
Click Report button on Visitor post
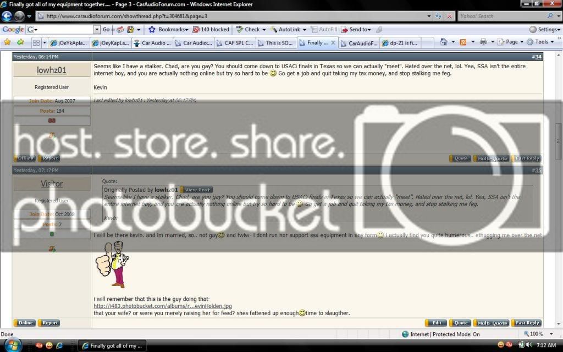(49, 323)
